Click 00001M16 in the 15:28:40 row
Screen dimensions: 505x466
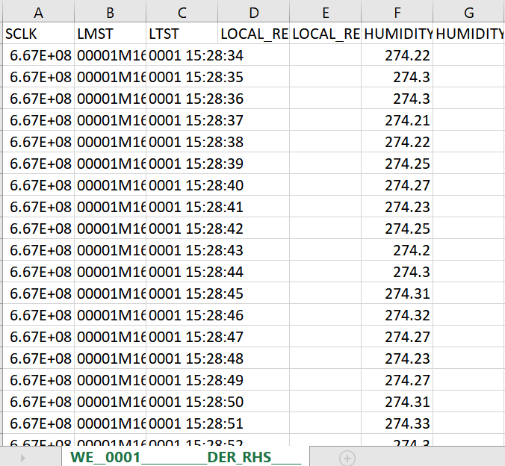click(x=110, y=185)
